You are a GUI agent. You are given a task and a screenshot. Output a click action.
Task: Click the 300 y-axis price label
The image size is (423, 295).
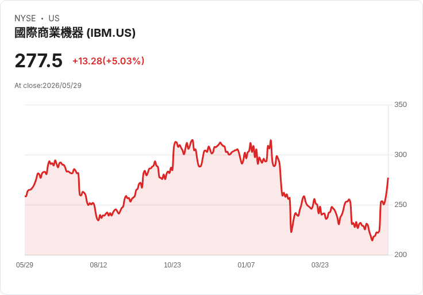[x=401, y=155]
